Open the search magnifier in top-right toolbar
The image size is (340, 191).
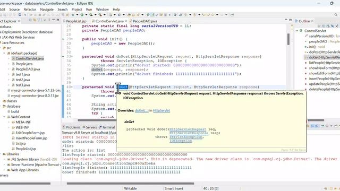336,15
